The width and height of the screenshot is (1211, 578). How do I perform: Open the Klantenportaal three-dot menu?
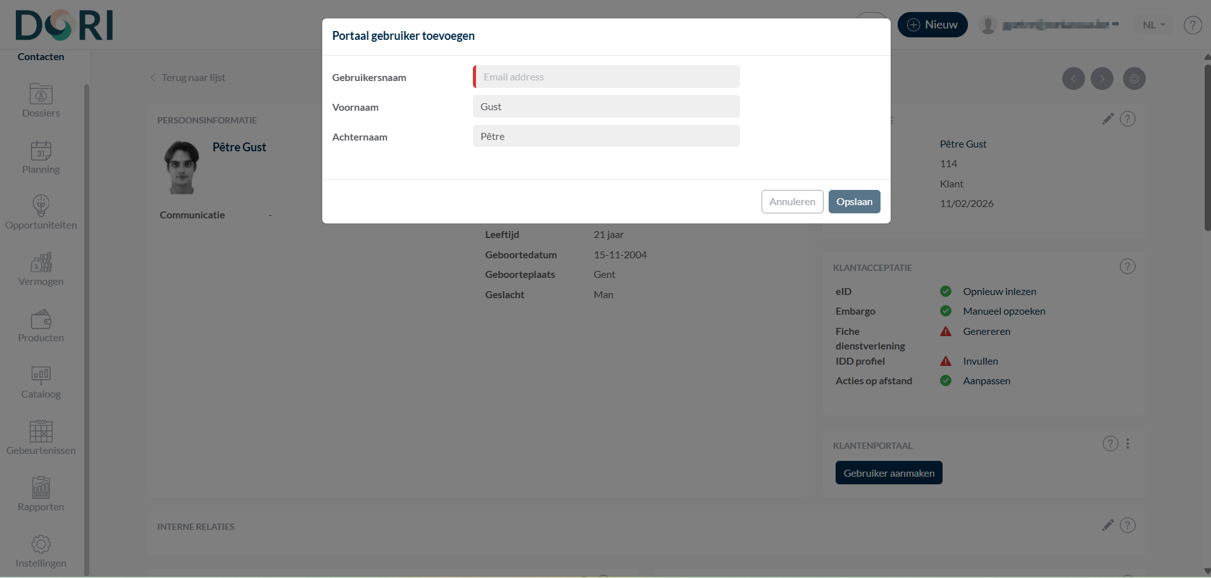[x=1127, y=444]
